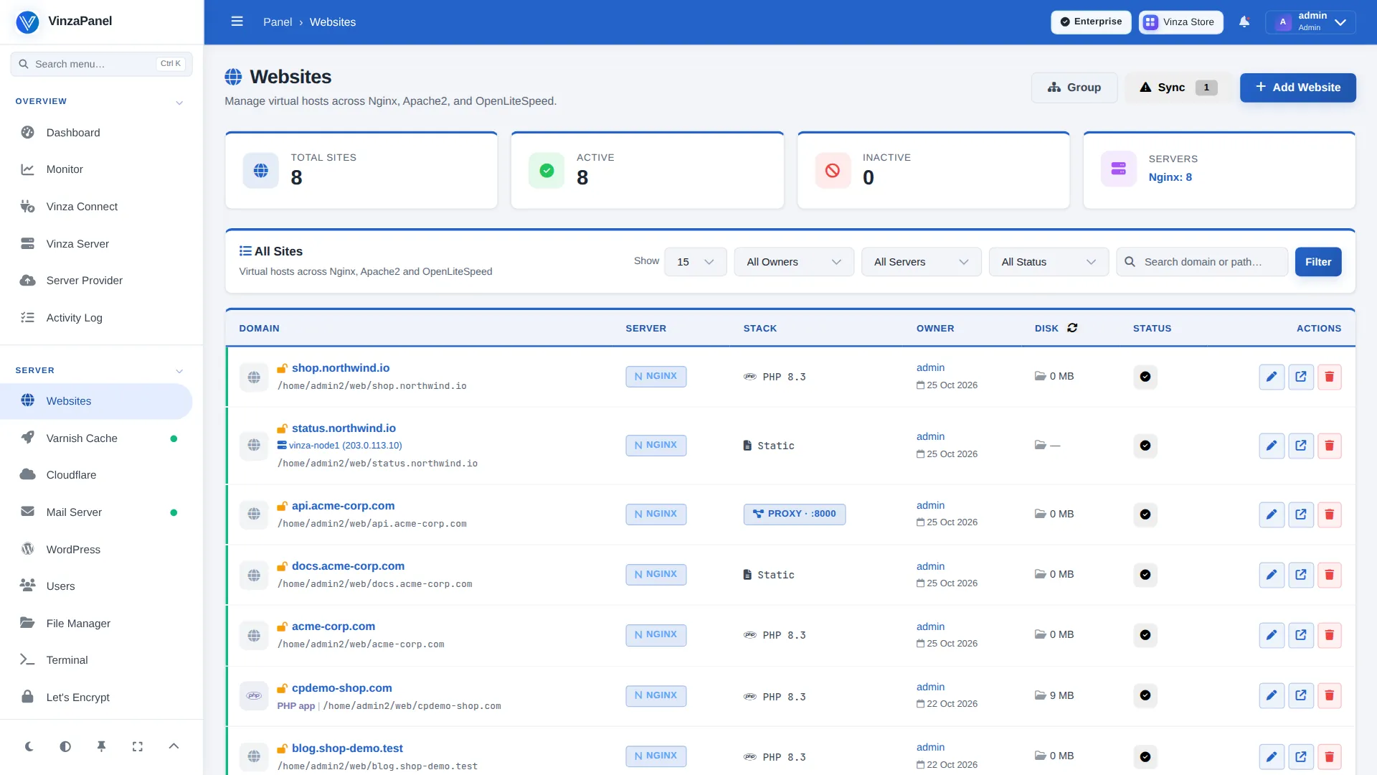
Task: Collapse the sidebar footer chevron-up icon
Action: pyautogui.click(x=174, y=746)
